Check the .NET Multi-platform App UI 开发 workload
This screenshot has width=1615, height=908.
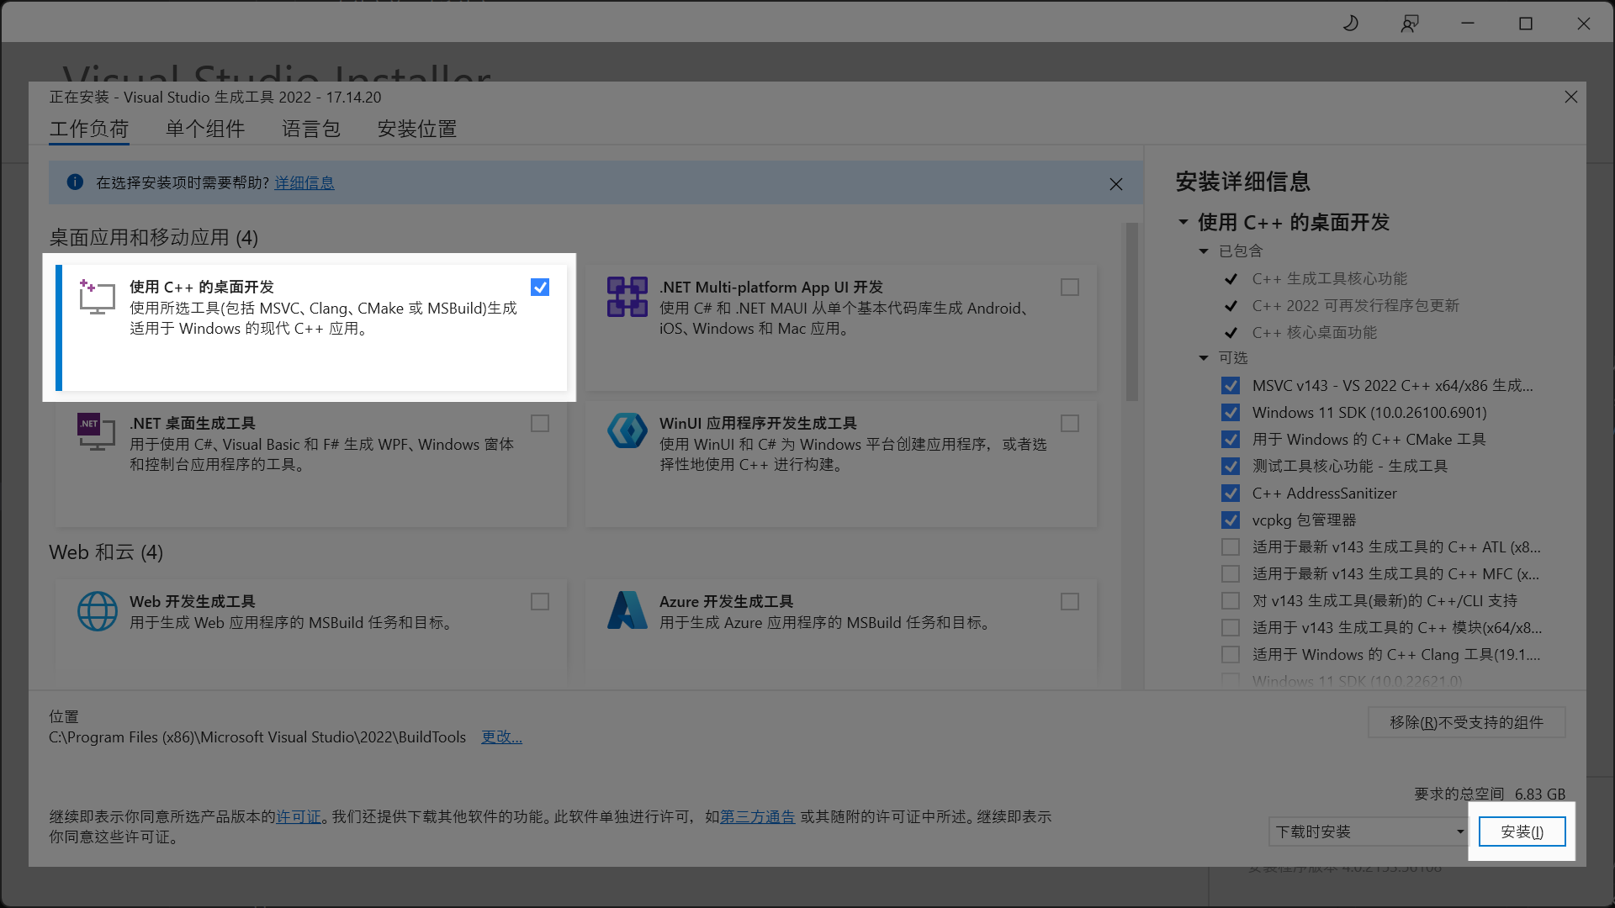pos(1070,288)
